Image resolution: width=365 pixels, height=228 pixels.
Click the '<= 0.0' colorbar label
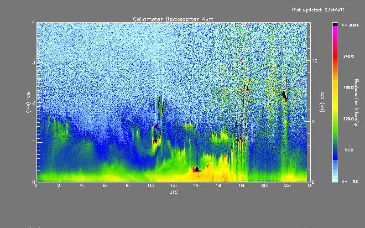[350, 181]
